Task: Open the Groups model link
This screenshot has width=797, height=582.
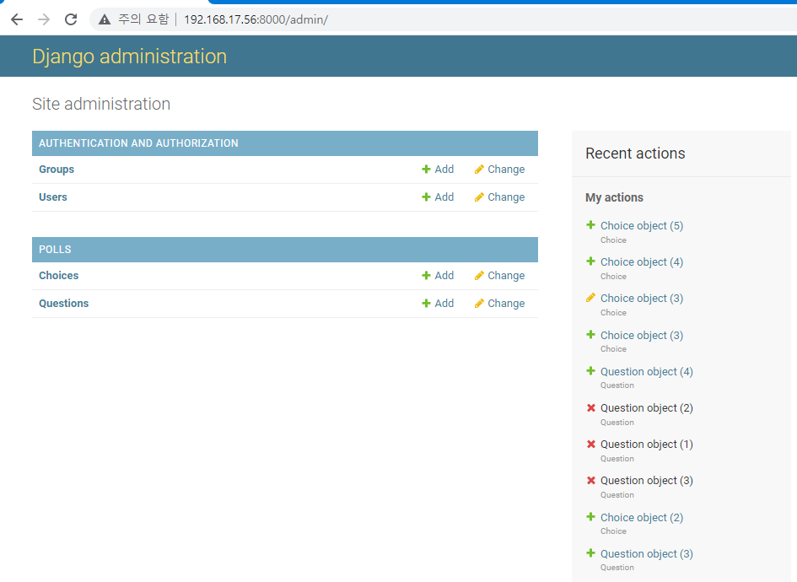Action: tap(57, 170)
